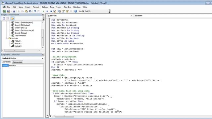
Task: Select Sheet2 (Pembelajaran) in project tree
Action: point(24,22)
